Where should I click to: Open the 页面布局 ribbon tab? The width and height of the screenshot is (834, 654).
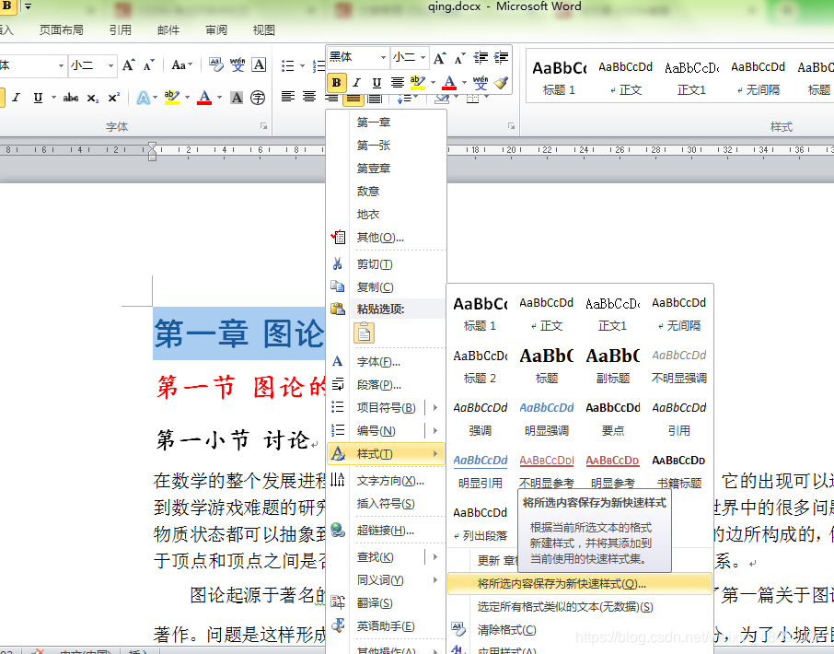pos(61,30)
